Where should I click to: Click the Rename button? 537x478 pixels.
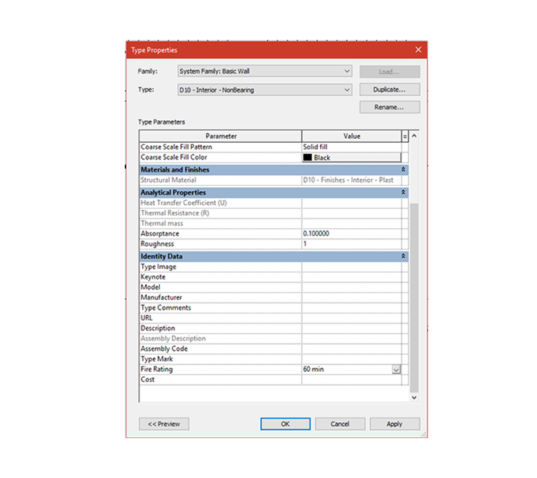pos(390,107)
